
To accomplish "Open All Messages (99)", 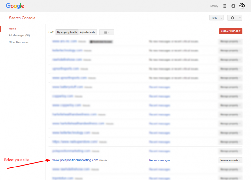I will (19, 35).
